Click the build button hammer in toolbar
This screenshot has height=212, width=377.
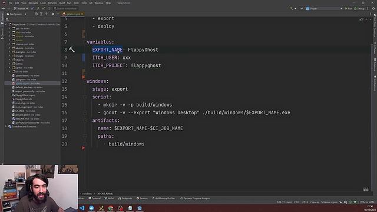point(292,8)
